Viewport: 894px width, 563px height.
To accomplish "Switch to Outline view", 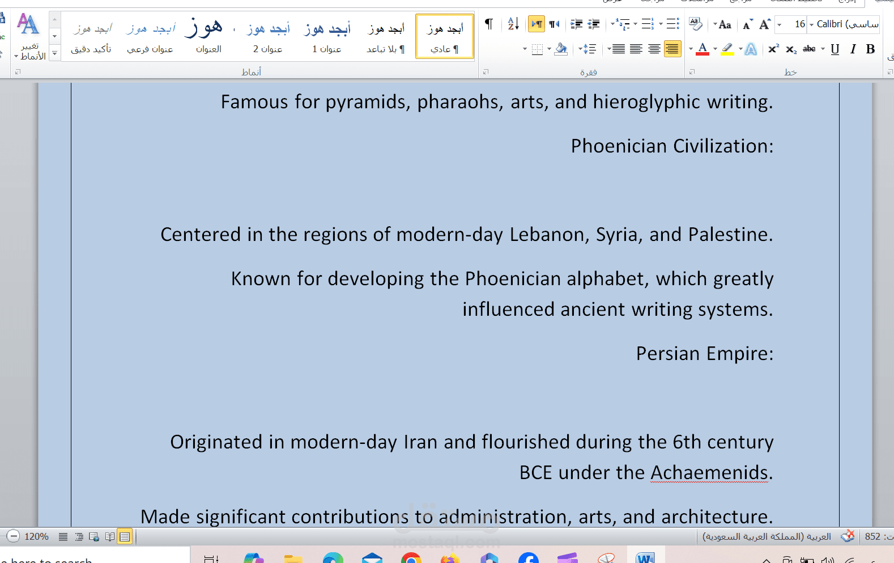I will click(79, 536).
